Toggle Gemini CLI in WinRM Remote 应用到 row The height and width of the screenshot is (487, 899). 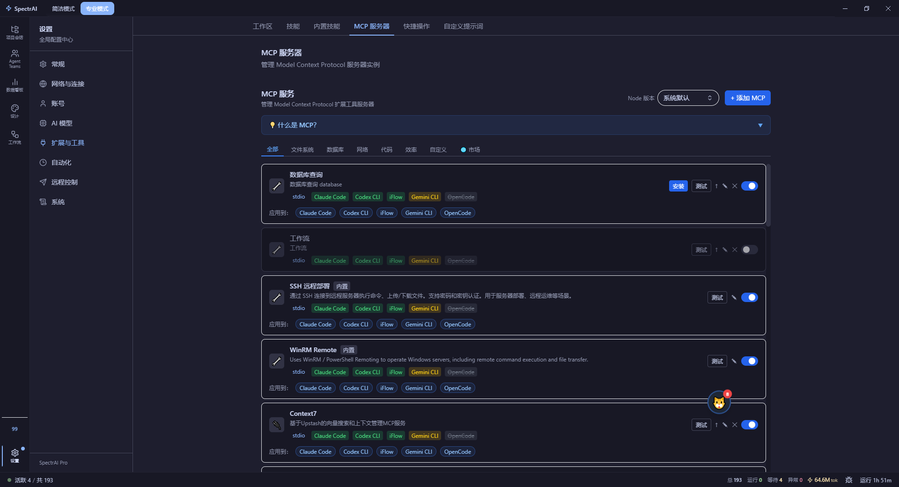click(x=419, y=388)
